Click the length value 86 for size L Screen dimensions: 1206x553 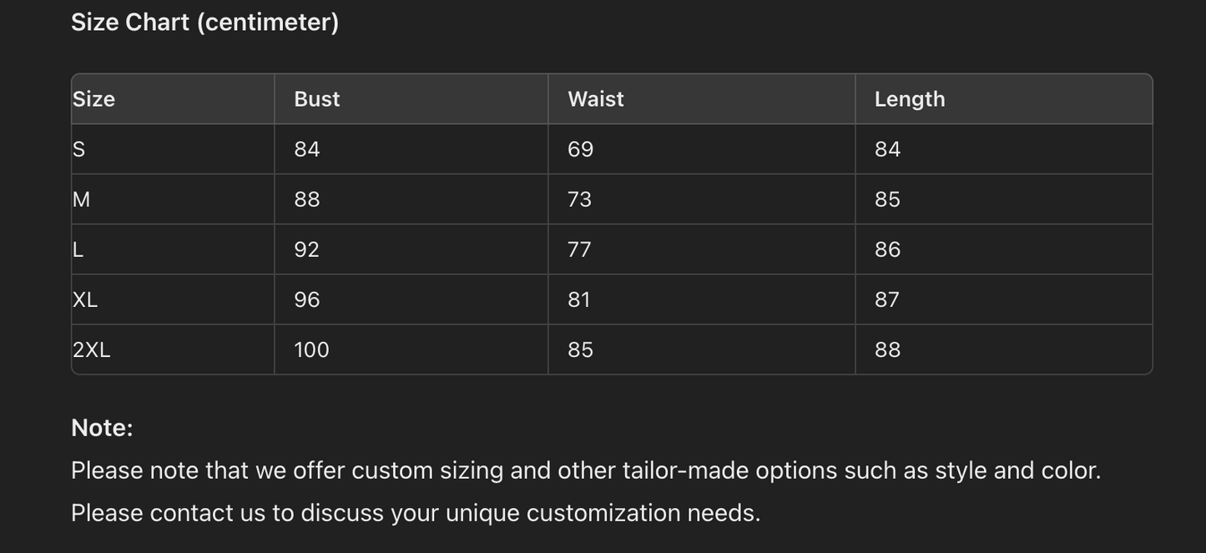click(x=887, y=249)
